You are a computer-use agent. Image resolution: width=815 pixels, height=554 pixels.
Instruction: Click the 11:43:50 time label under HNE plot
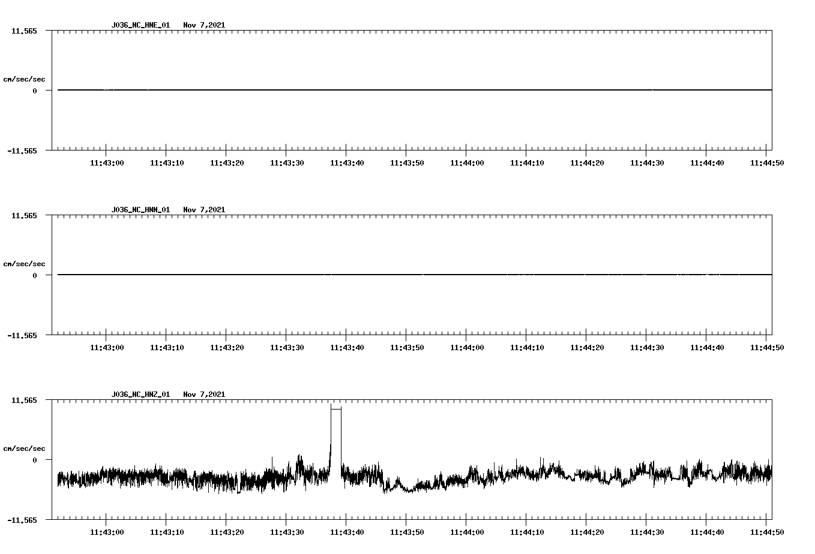coord(407,163)
